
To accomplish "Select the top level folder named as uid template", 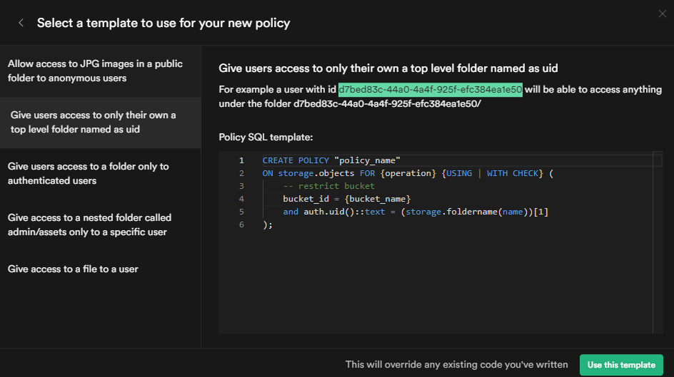I will tap(95, 122).
